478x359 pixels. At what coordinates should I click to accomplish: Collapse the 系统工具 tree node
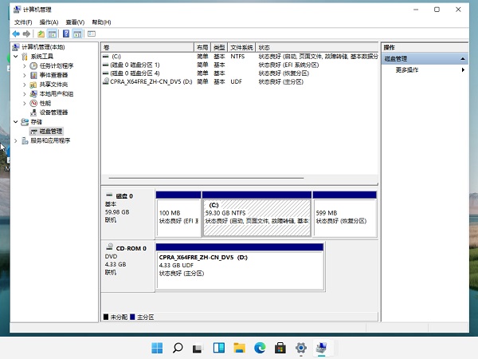tap(15, 57)
